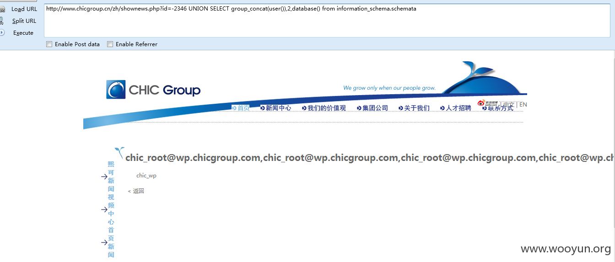Open the Sina Weibo icon link
This screenshot has width=615, height=262.
pos(488,103)
